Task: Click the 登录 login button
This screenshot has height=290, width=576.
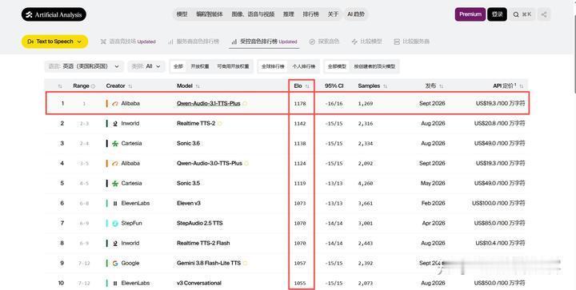Action: (x=497, y=14)
